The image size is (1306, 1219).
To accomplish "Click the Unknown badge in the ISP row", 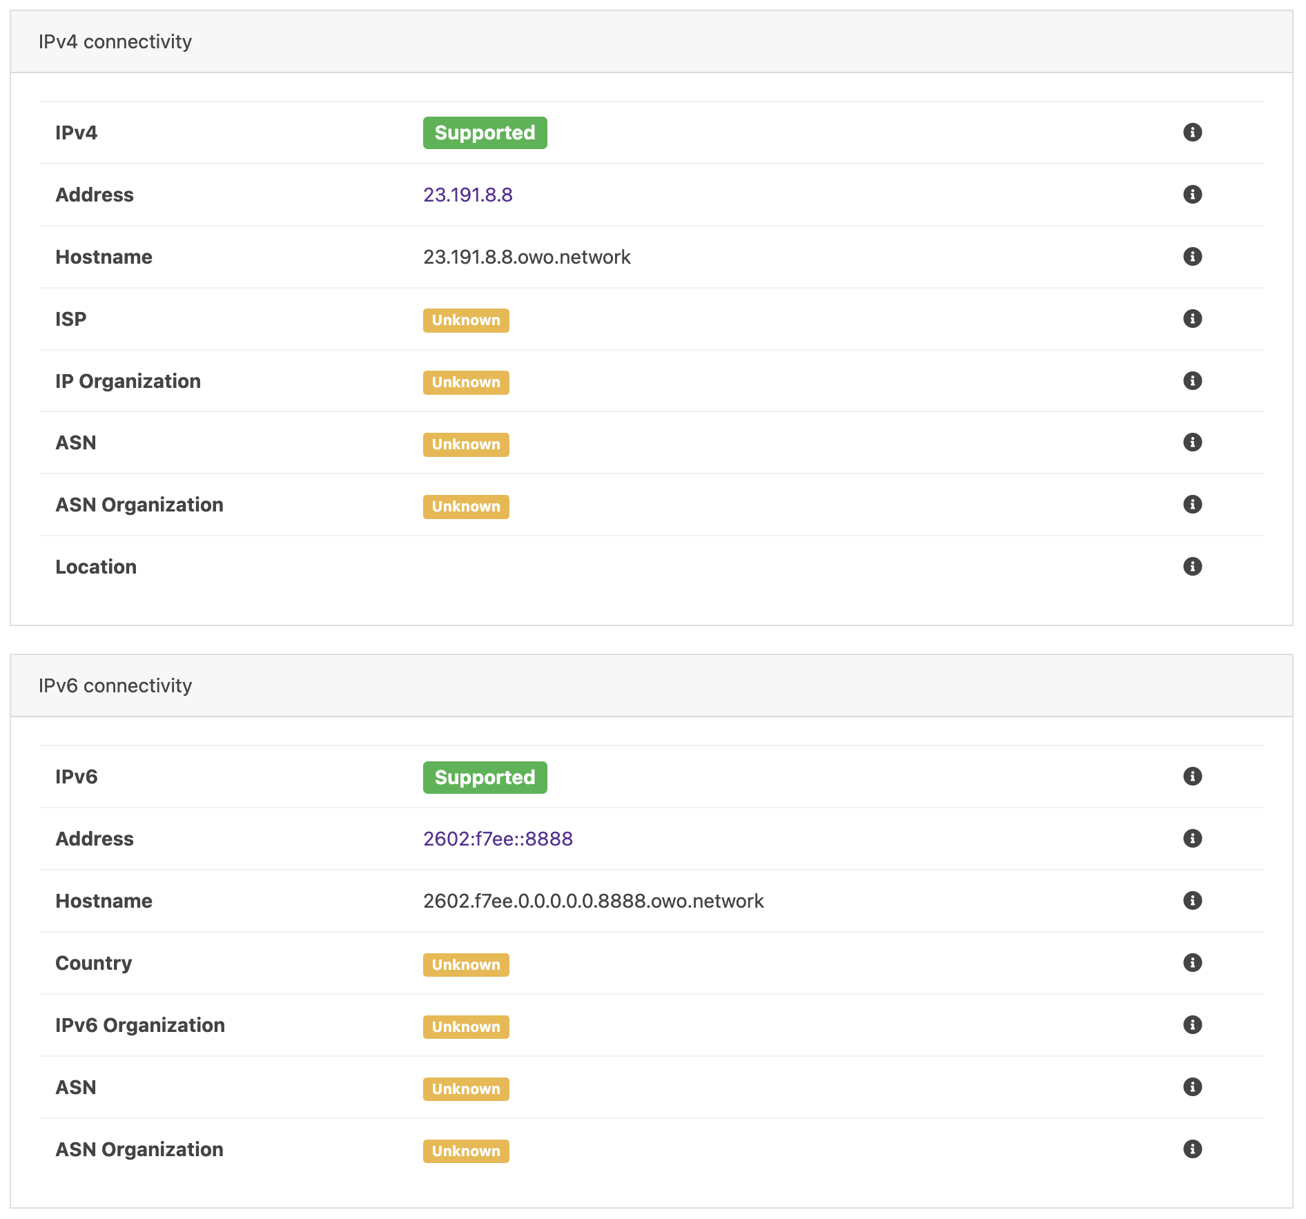I will click(x=466, y=320).
